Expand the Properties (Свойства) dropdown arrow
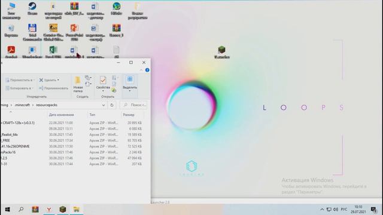The width and height of the screenshot is (383, 215). tap(103, 91)
